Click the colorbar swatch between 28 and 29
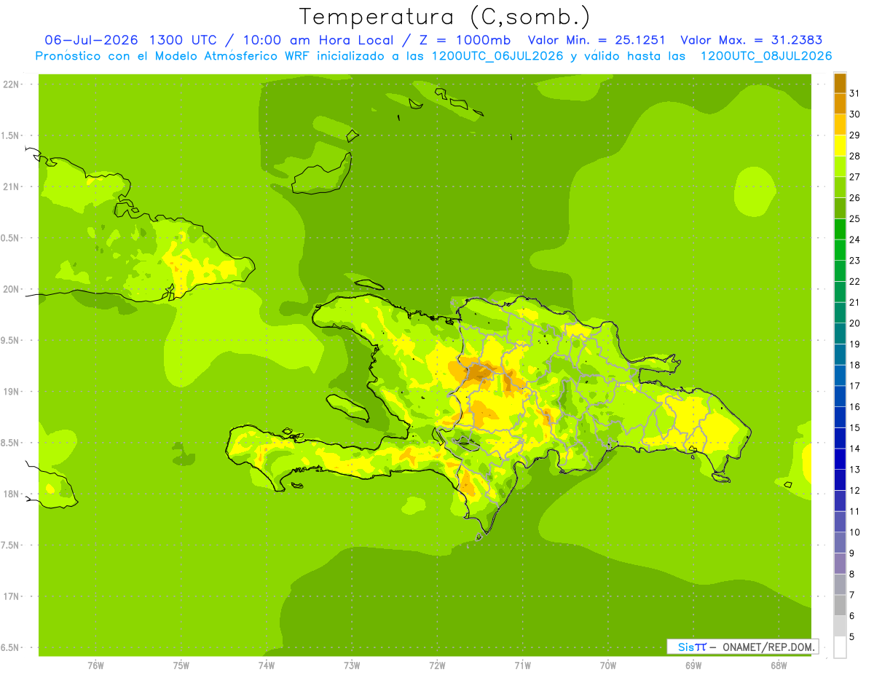The image size is (874, 675). 840,145
